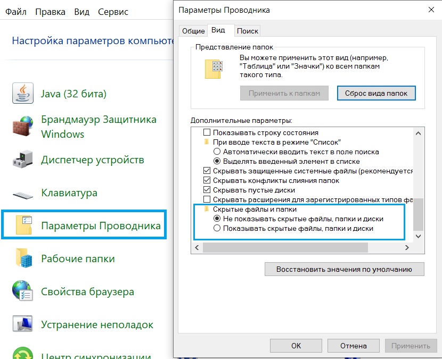Viewport: 442px width, 359px height.
Task: Select Автоматически вводить текст в поле поиска
Action: point(217,152)
